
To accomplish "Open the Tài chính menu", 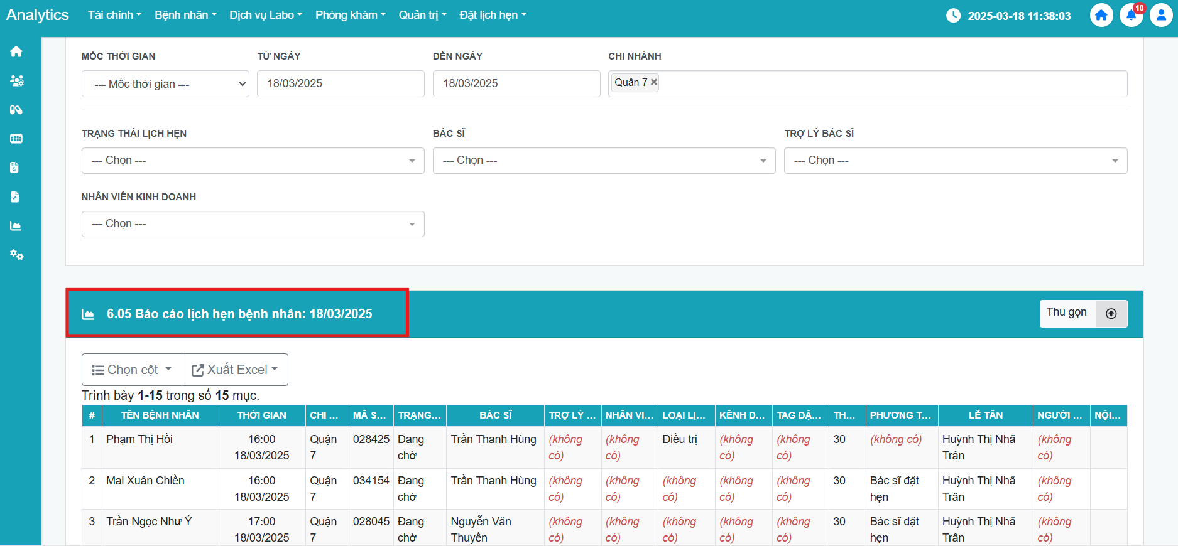I will click(x=114, y=15).
